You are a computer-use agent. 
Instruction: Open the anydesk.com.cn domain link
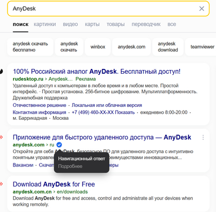coord(32,192)
